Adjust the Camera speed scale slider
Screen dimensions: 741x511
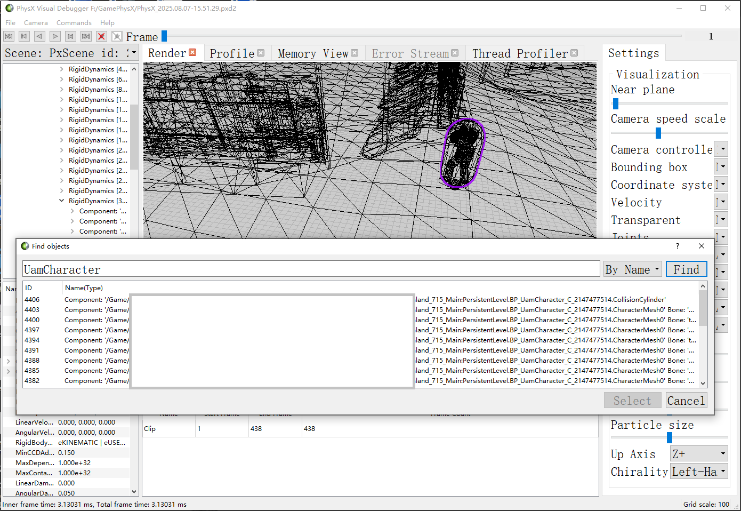(658, 133)
